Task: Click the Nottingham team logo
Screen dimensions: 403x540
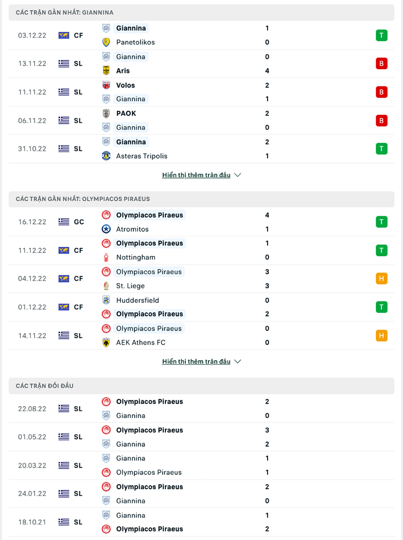Action: (106, 257)
